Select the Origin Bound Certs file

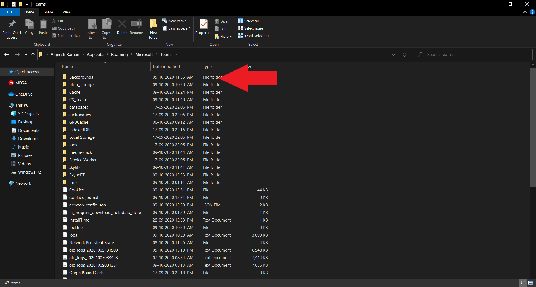87,273
